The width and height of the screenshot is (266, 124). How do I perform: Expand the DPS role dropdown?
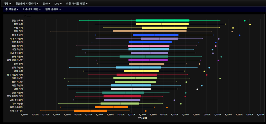pyautogui.click(x=58, y=4)
